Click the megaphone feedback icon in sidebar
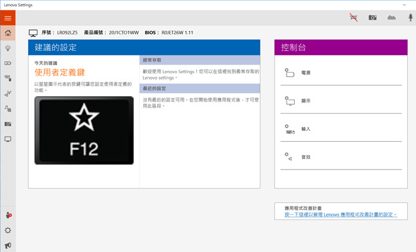416x252 pixels. point(8,245)
